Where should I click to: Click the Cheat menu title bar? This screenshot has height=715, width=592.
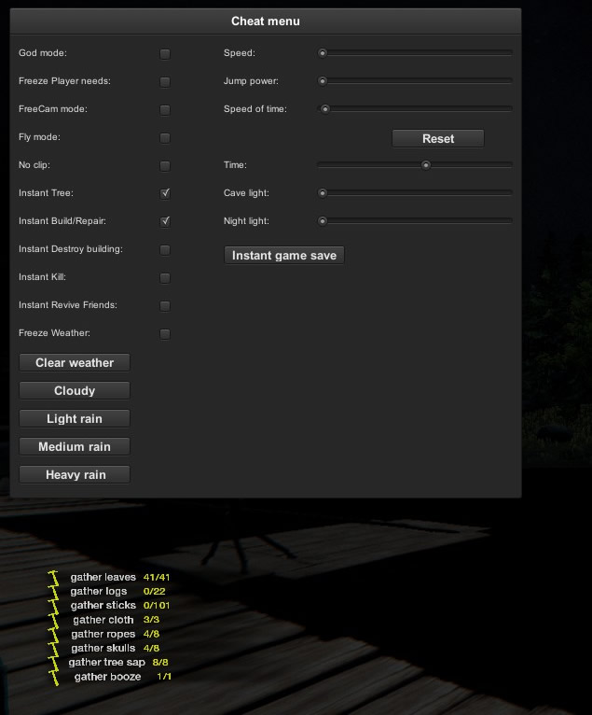[266, 21]
